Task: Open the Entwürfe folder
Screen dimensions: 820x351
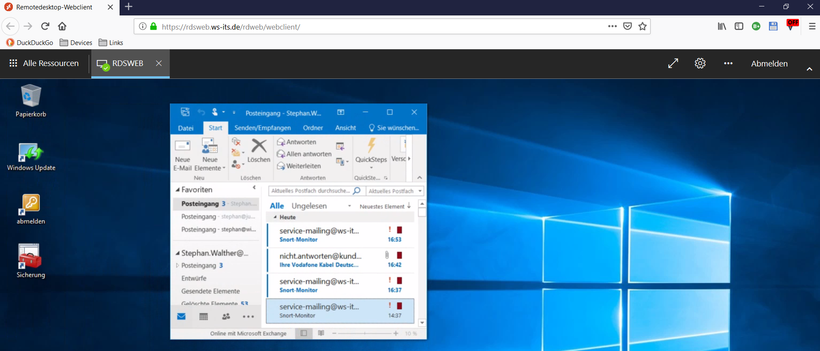Action: pos(194,278)
